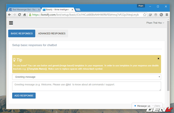The width and height of the screenshot is (174, 113).
Task: Click the browser forward arrow
Action: [x=14, y=15]
